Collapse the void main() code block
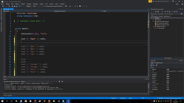 tap(16, 29)
